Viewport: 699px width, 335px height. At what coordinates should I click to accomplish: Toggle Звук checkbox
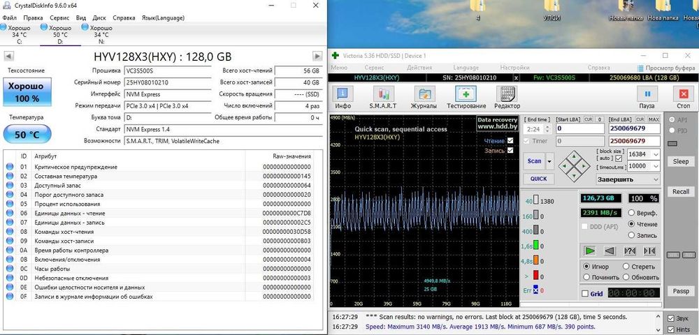point(670,318)
